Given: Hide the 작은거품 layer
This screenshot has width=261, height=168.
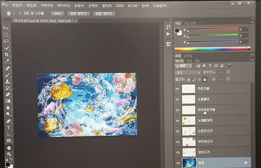Looking at the screenshot, I should click(x=177, y=89).
